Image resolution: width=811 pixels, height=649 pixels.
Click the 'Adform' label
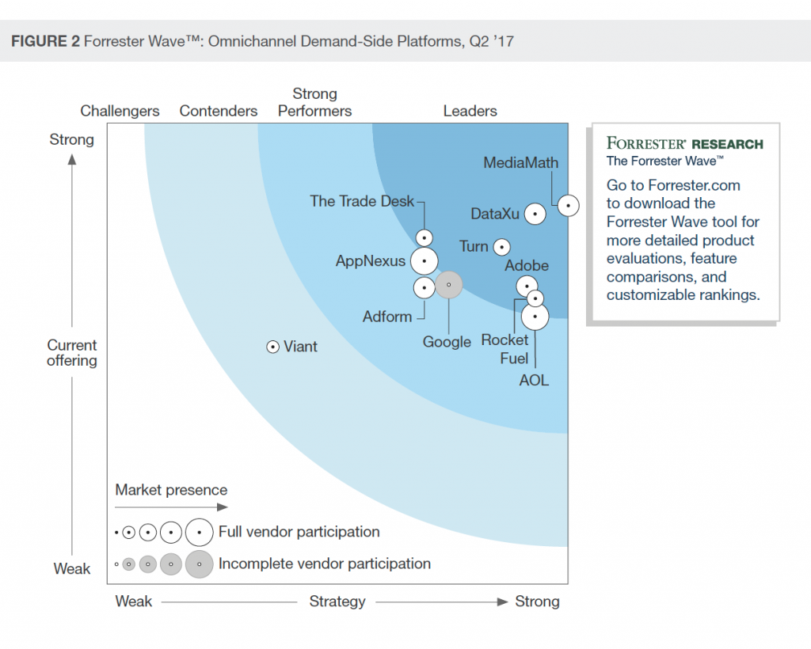[x=386, y=317]
